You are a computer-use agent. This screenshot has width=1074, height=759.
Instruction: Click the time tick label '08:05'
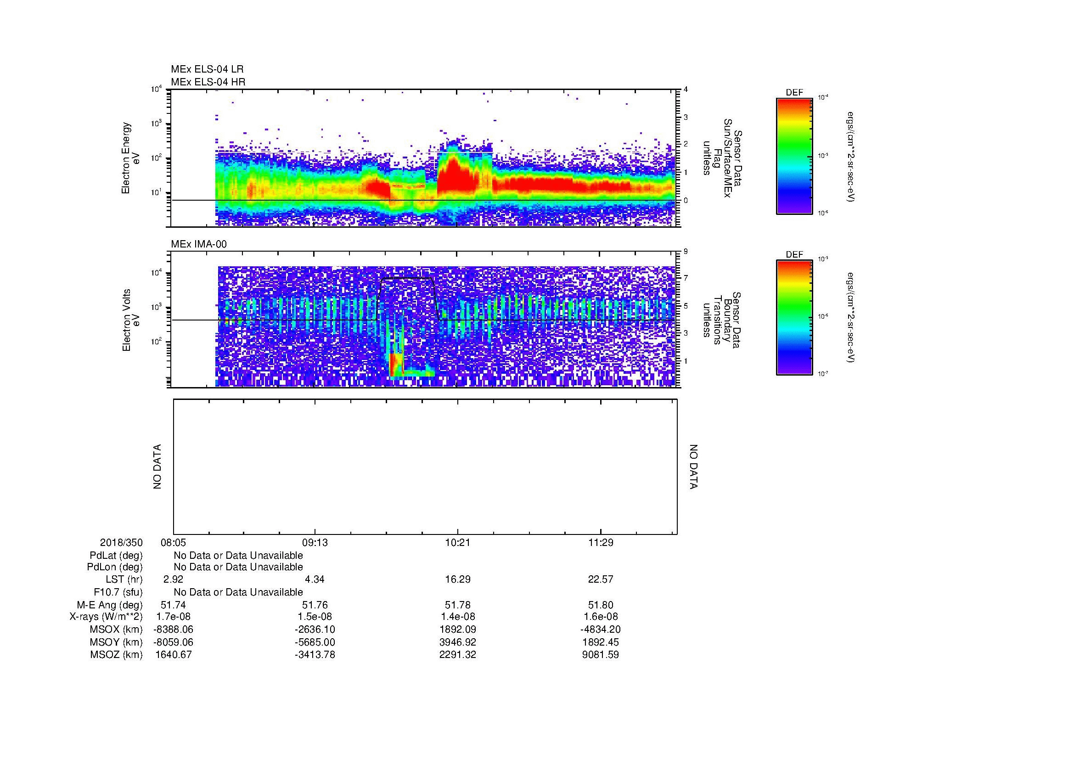tap(174, 542)
